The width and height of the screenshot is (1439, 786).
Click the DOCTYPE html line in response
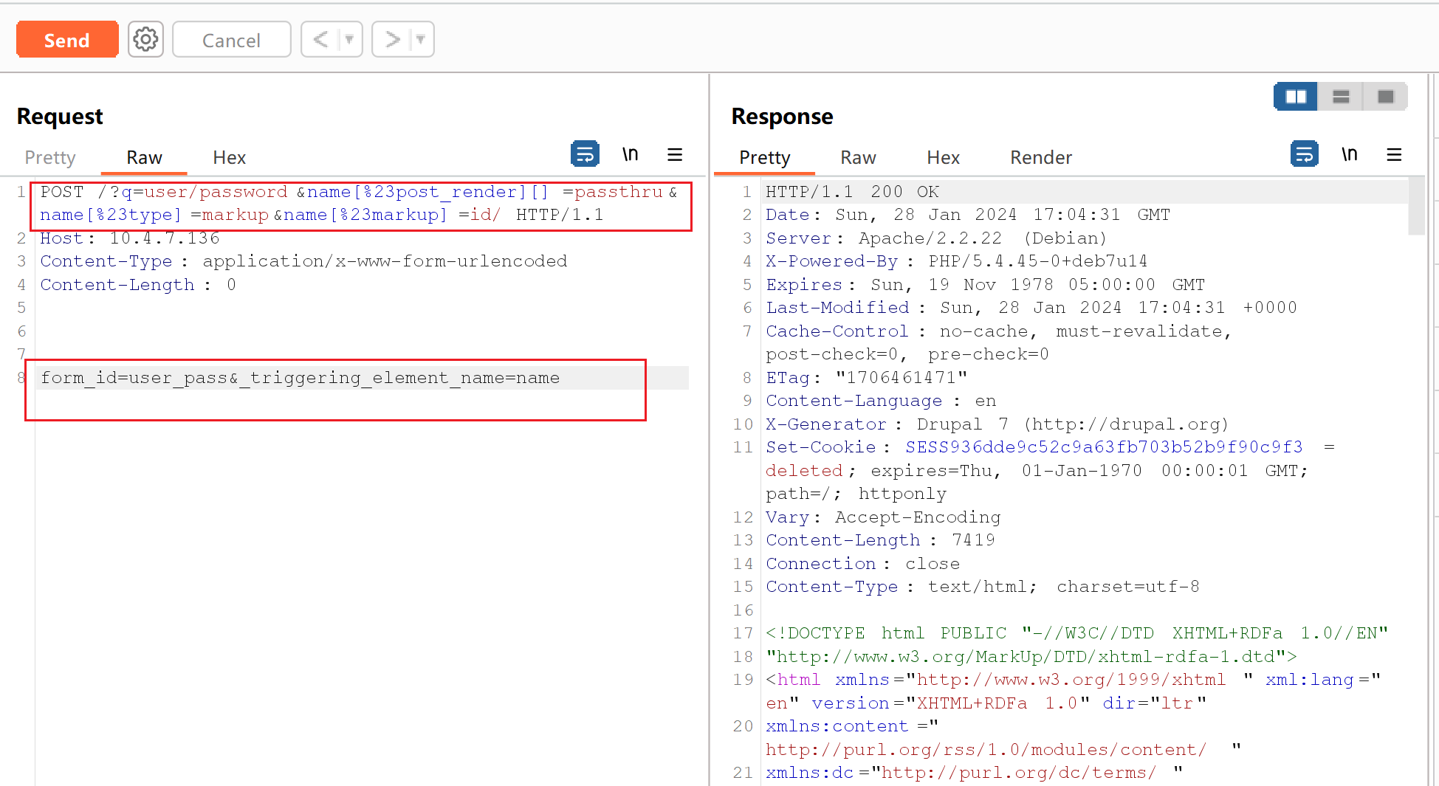(1076, 633)
